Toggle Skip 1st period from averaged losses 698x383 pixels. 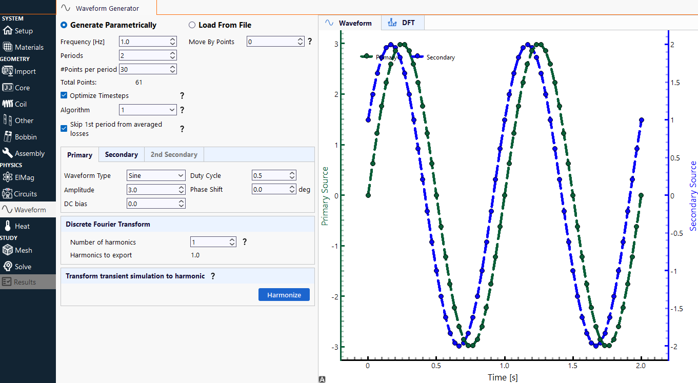(64, 128)
